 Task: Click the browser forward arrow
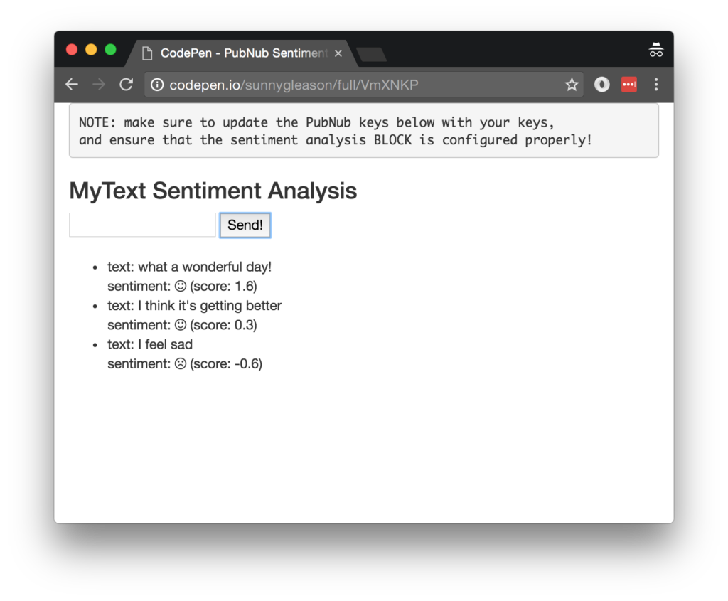99,84
